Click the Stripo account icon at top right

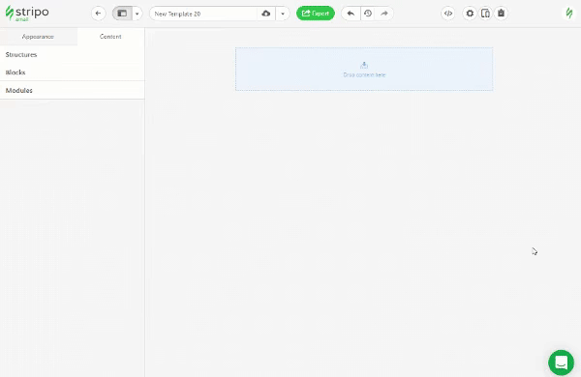[569, 14]
